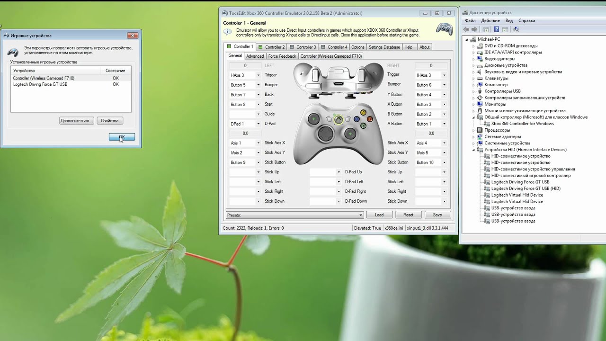Click the Мониторы monitor icon
Image resolution: width=606 pixels, height=341 pixels.
(480, 104)
